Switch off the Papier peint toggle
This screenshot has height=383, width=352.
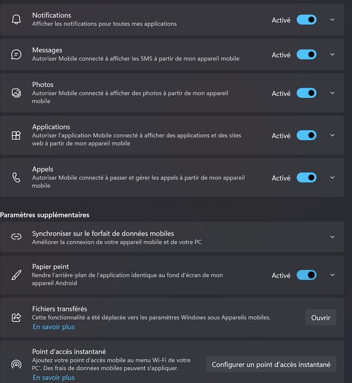307,275
